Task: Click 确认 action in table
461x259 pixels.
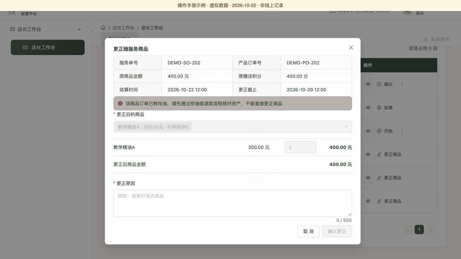Action: coord(385,84)
